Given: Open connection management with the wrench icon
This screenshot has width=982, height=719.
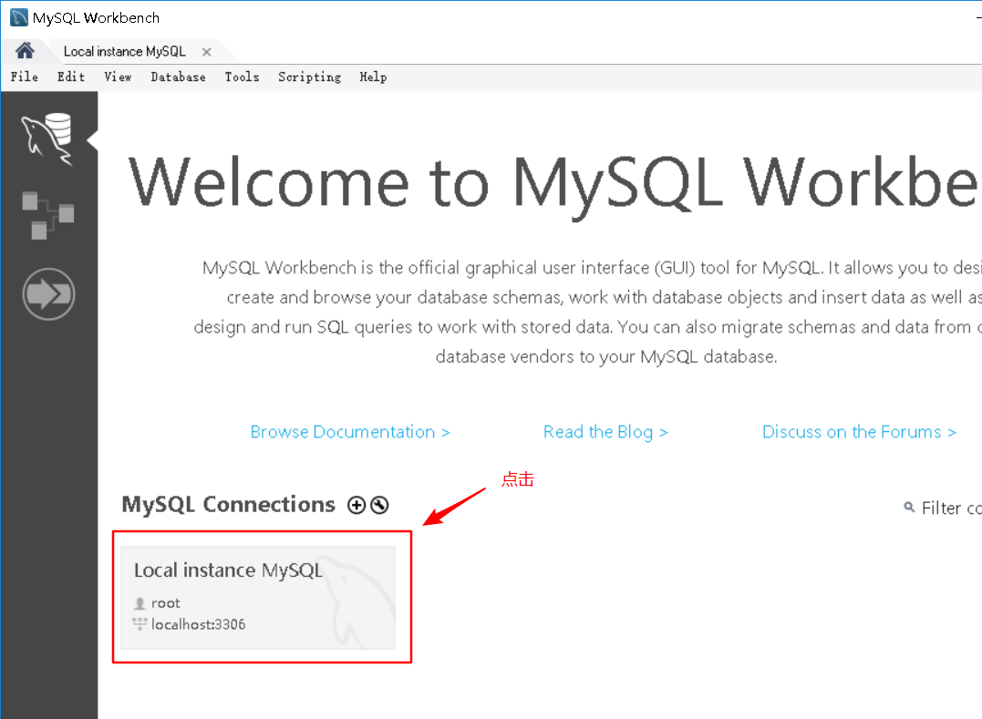Looking at the screenshot, I should pyautogui.click(x=379, y=504).
